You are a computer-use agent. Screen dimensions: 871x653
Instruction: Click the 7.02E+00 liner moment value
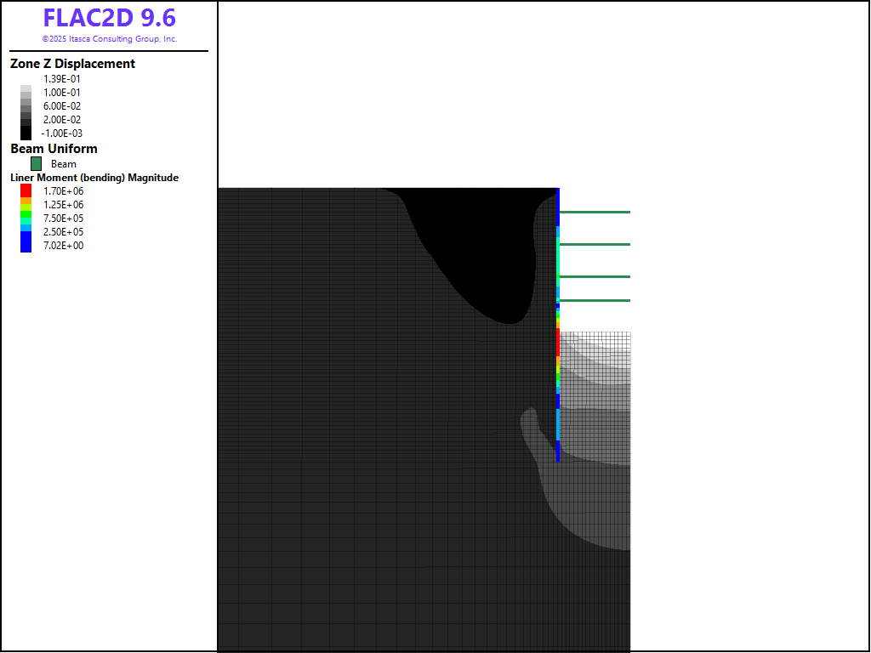click(63, 246)
